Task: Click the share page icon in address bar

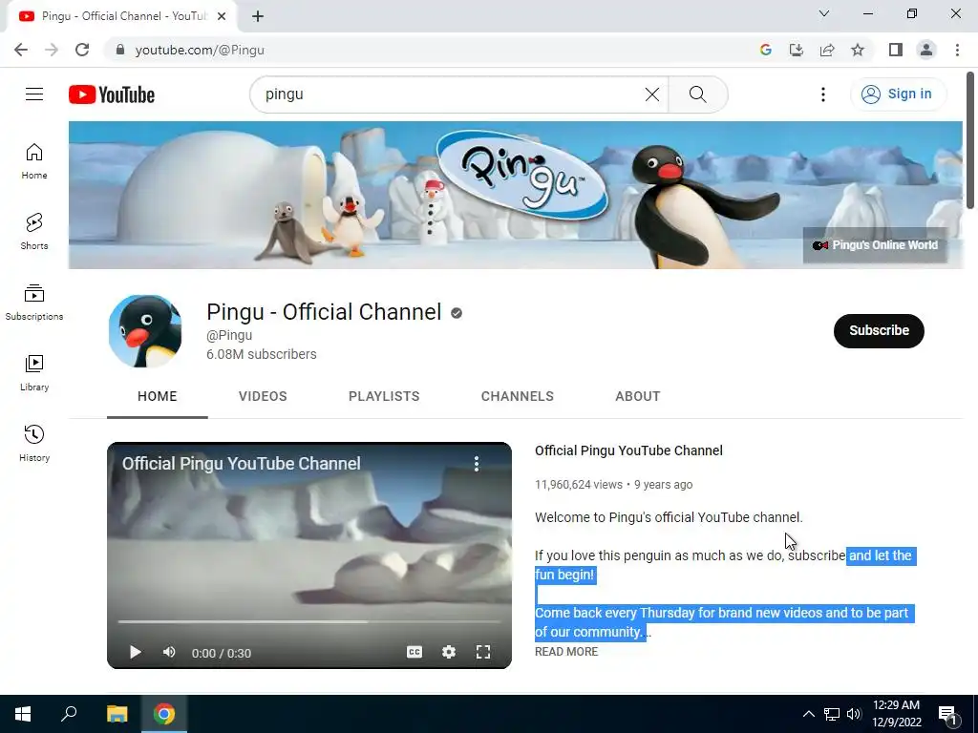Action: click(827, 50)
